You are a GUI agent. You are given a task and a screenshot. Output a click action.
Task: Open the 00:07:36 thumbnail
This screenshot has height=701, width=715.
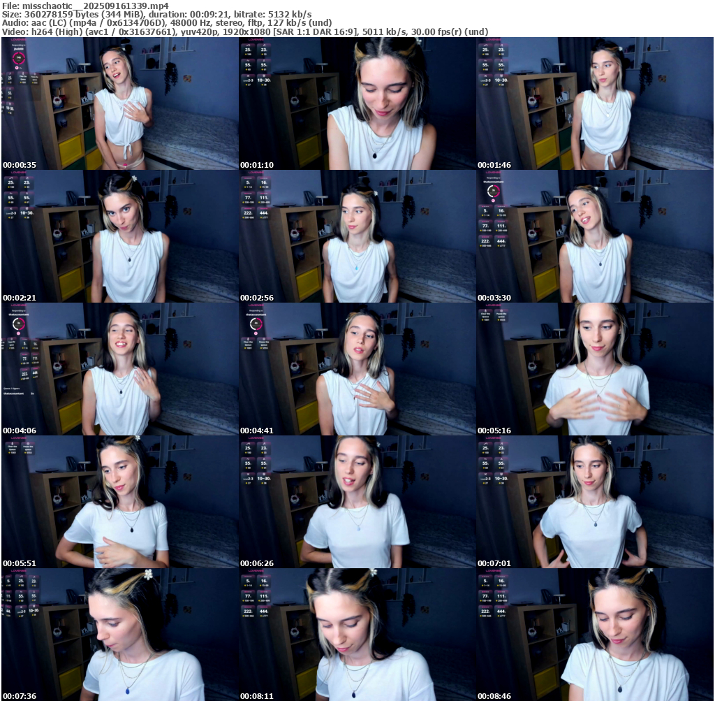point(120,635)
